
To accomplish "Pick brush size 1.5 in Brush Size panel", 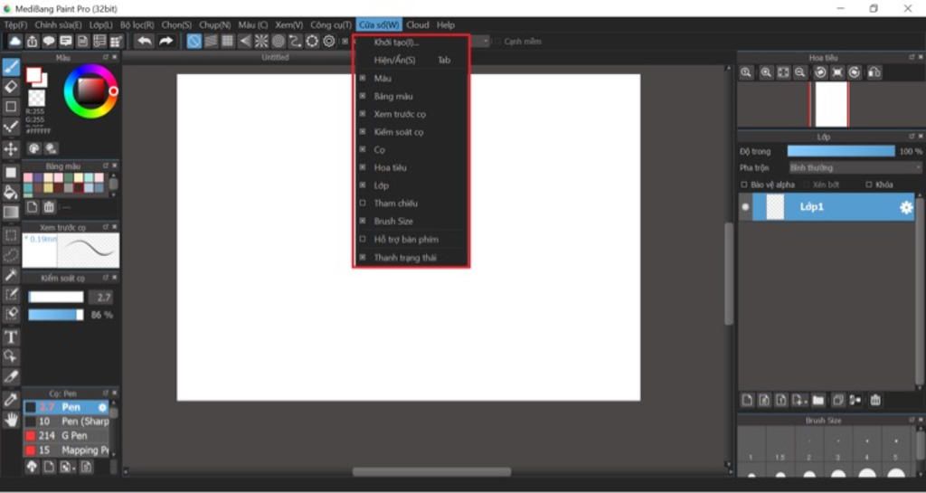I will point(780,444).
